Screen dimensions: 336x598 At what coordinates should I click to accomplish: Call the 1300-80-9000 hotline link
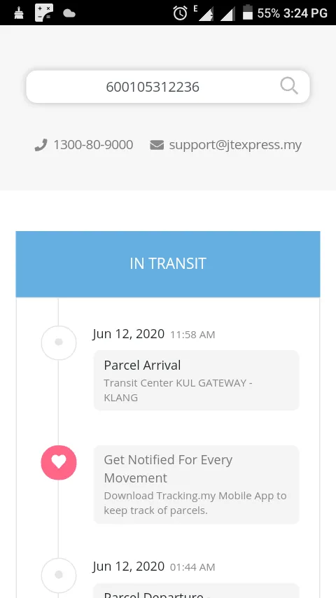coord(93,145)
